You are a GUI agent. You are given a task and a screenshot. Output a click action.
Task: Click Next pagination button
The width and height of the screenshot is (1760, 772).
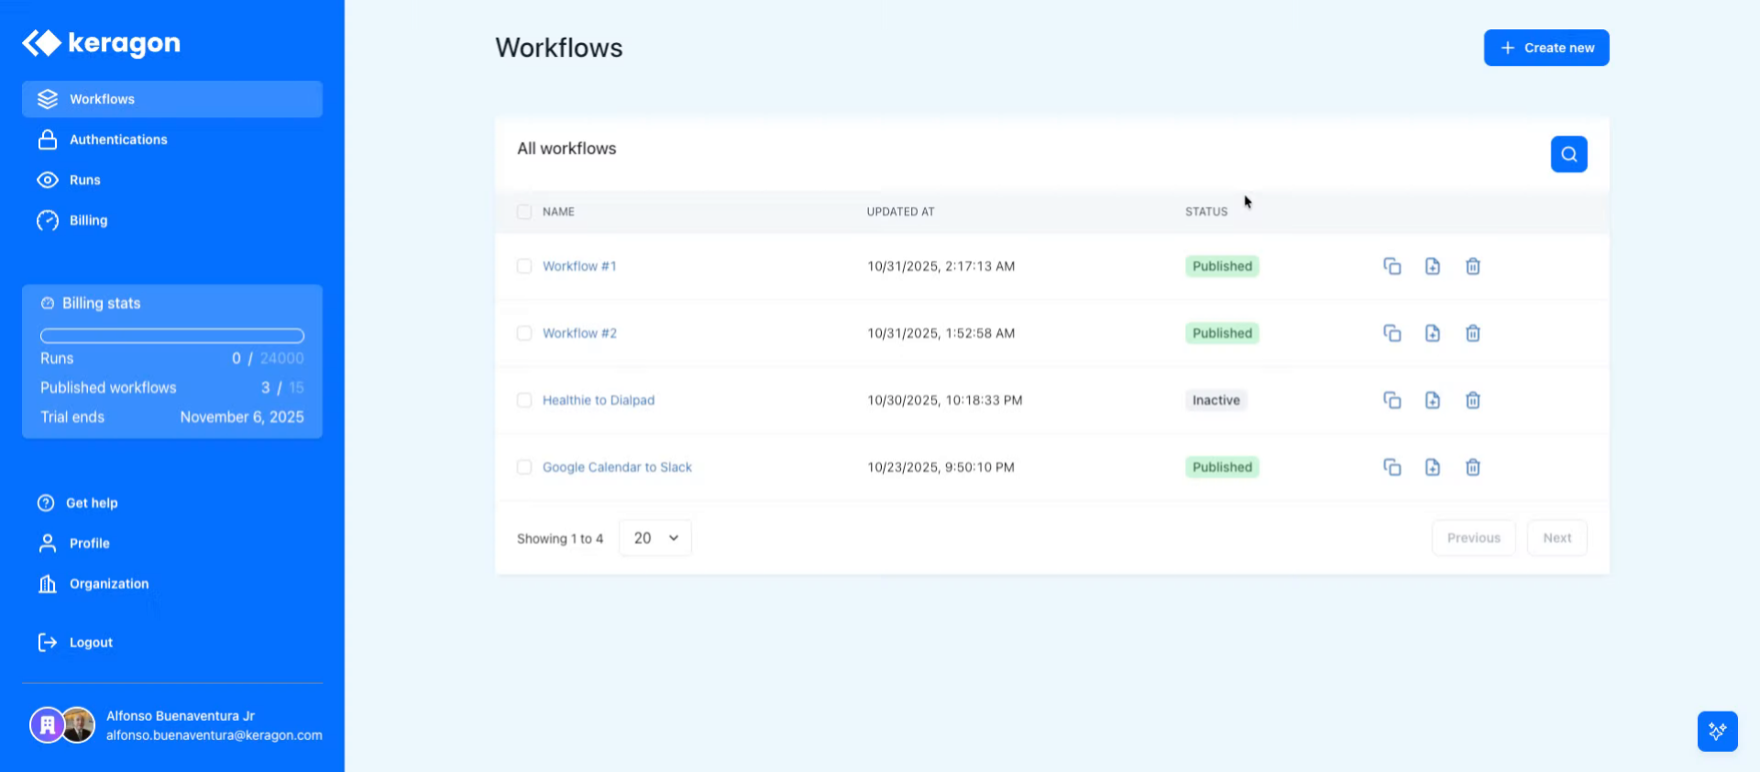click(x=1556, y=538)
